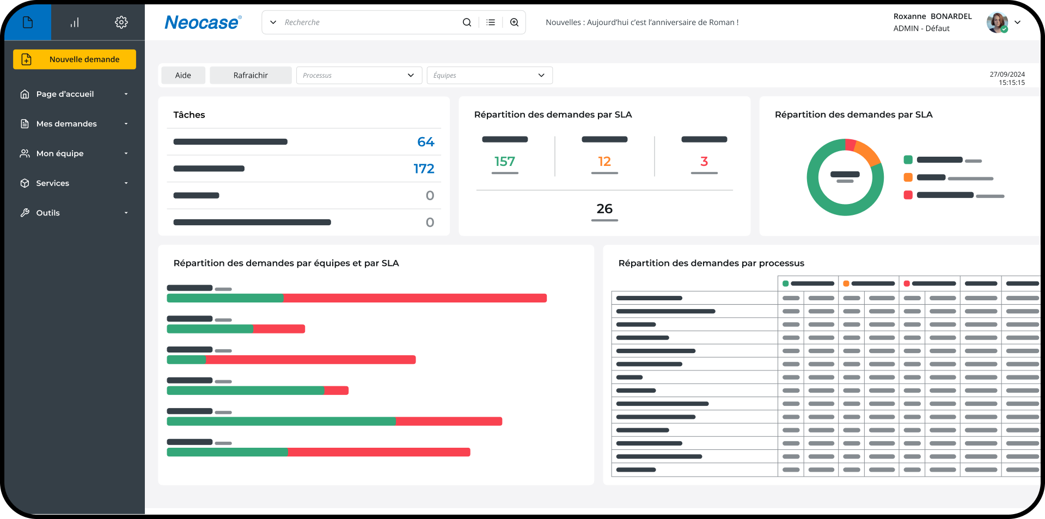Open the statistics bar chart icon

pyautogui.click(x=75, y=22)
